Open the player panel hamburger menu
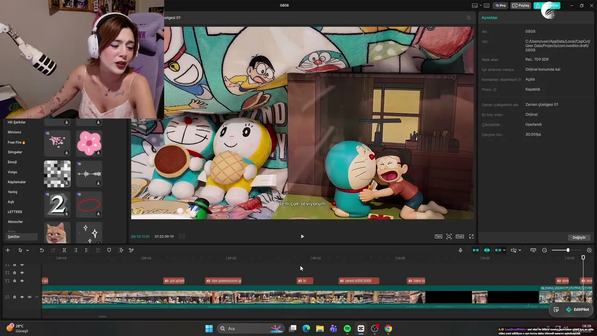Viewport: 597px width, 336px height. 469,18
